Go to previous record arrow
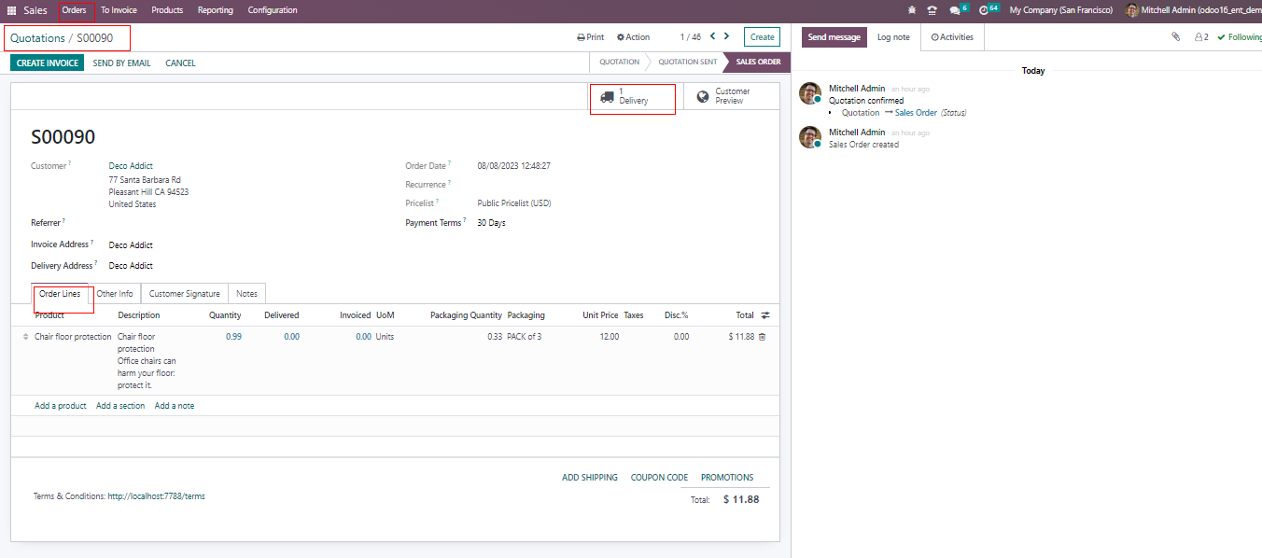This screenshot has height=558, width=1262. [712, 37]
